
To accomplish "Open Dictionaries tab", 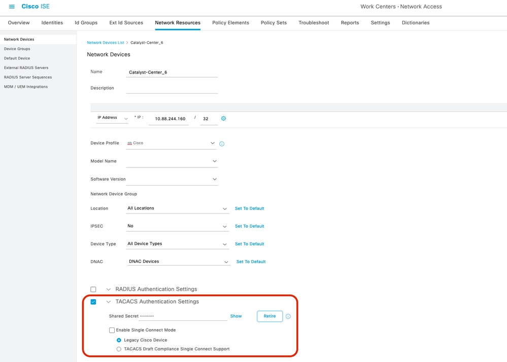I will [416, 23].
